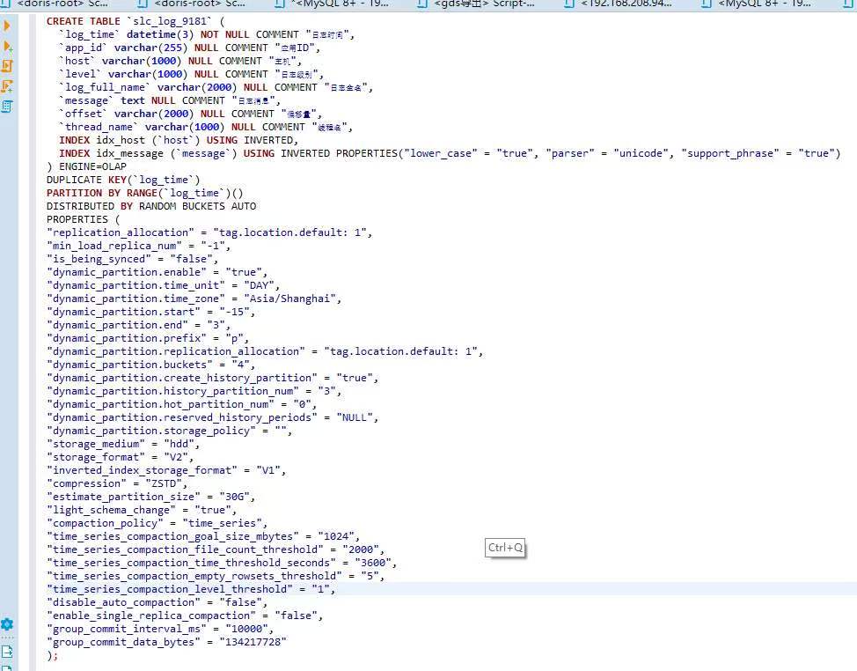
Task: Click the ENGINE=OLAP text in the editor
Action: tap(91, 166)
